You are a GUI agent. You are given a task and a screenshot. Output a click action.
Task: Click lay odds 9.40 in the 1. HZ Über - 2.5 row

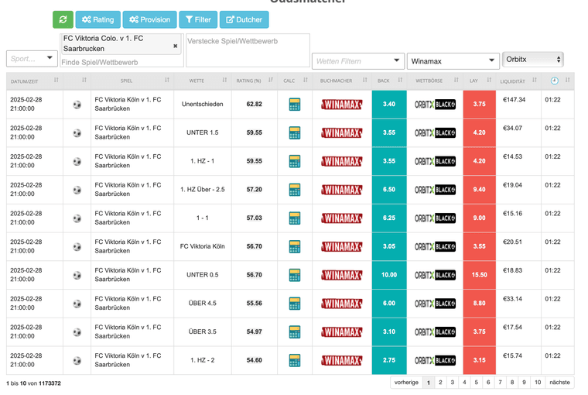tap(479, 190)
